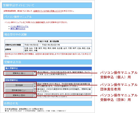Open the パソコン操作マニュアル link
139x113 pixels.
click(x=19, y=27)
